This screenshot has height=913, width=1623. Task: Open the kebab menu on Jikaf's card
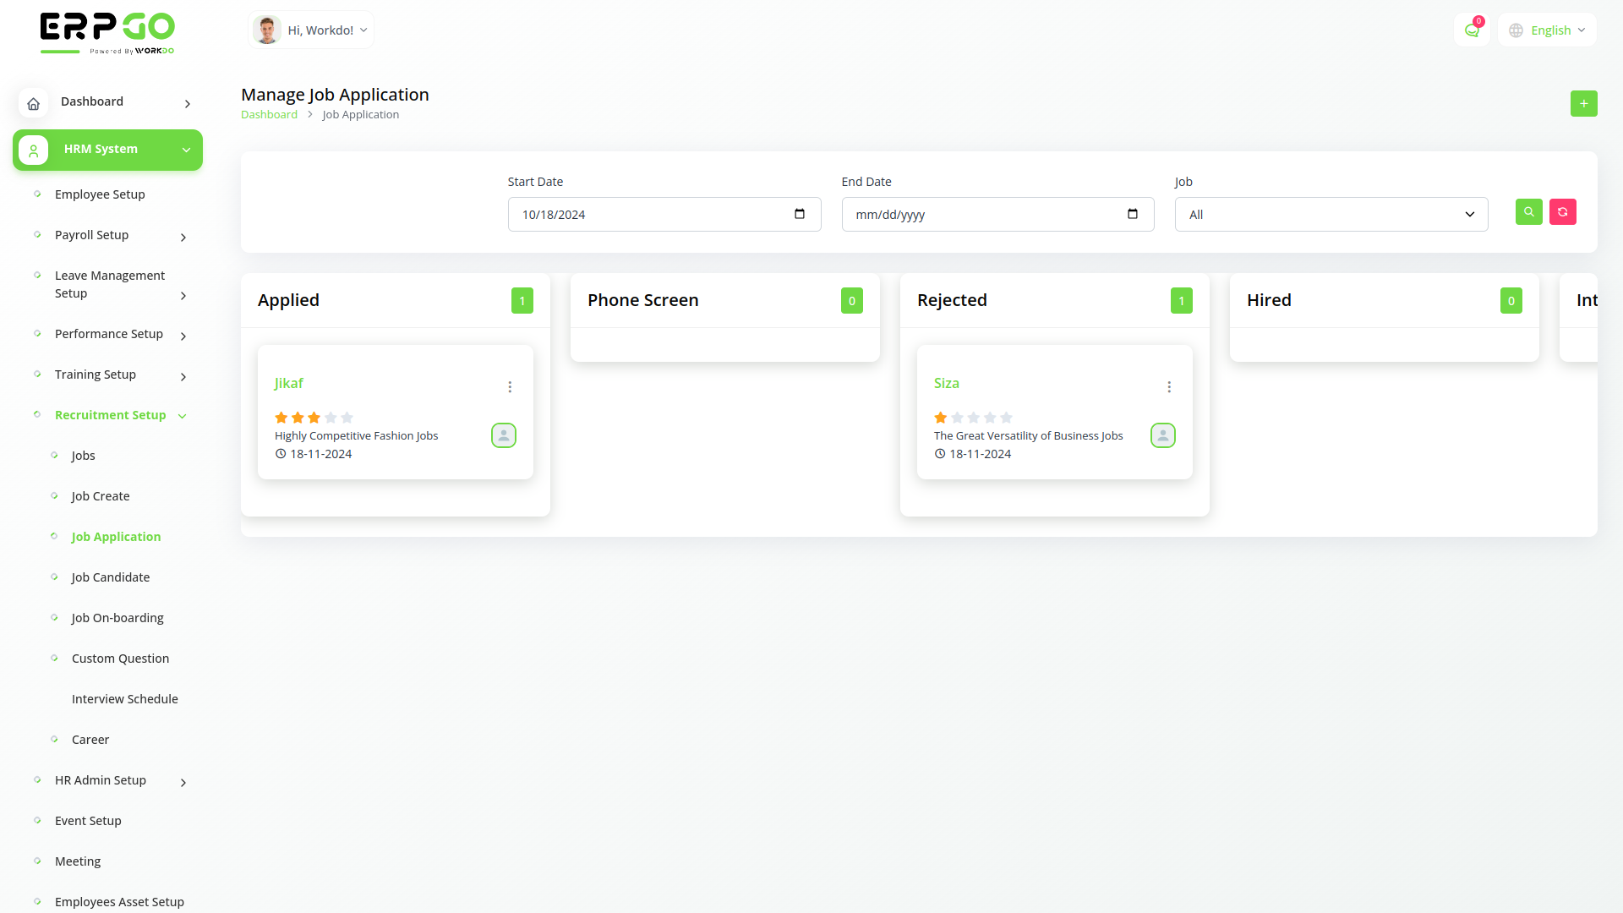510,386
